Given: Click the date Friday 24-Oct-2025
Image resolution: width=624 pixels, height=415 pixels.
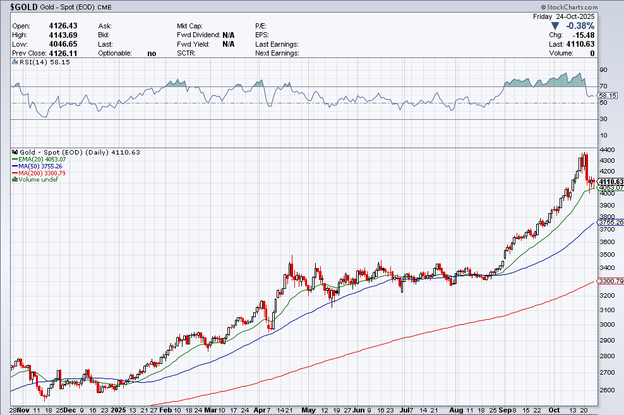Looking at the screenshot, I should coord(563,16).
